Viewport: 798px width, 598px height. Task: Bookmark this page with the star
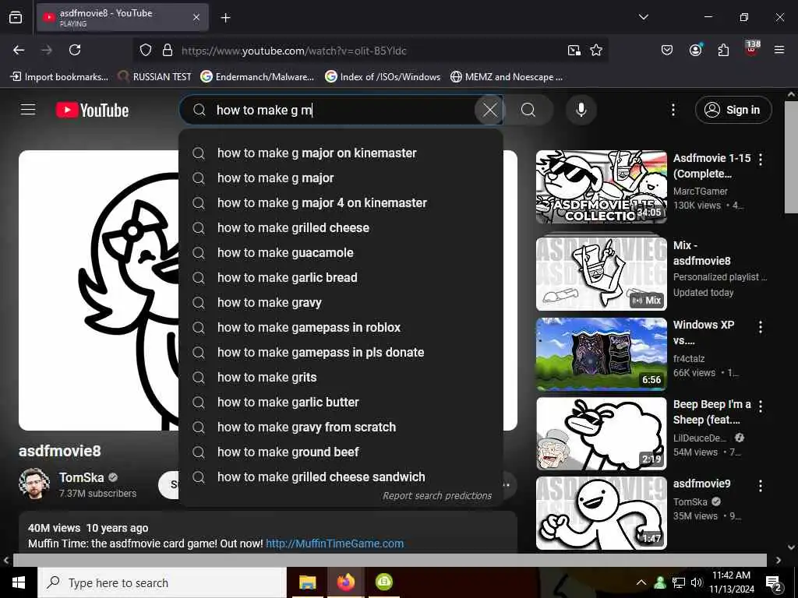coord(596,50)
